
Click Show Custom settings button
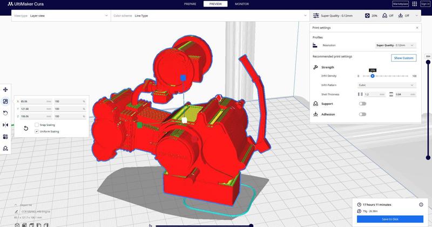[403, 58]
